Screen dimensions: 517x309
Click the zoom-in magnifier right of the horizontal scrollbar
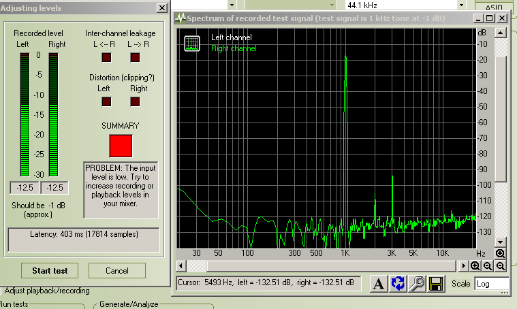tap(475, 266)
